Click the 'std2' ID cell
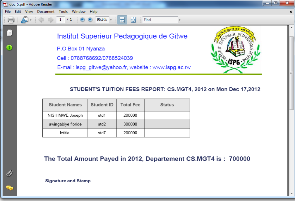This screenshot has height=201, width=295. pos(102,124)
